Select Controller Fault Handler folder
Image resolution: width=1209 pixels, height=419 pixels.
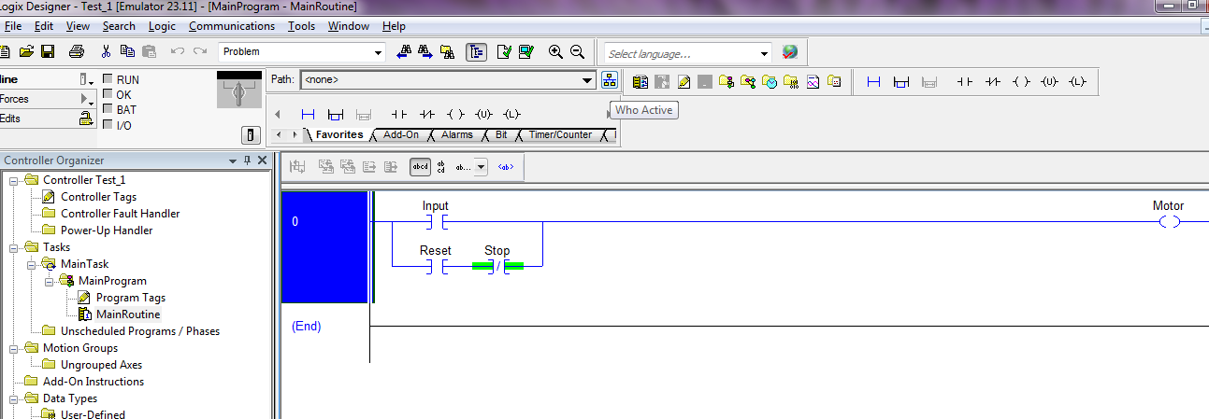pyautogui.click(x=120, y=214)
